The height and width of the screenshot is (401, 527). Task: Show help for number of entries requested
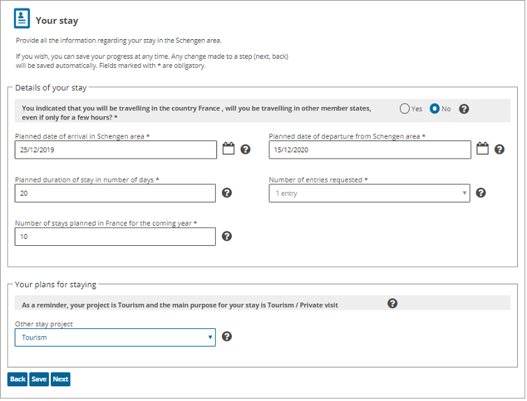coord(480,193)
